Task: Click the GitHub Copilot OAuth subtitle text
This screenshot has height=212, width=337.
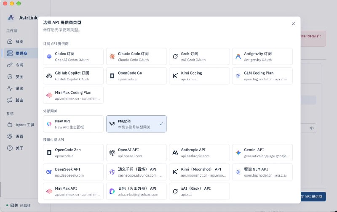Action: tap(72, 79)
